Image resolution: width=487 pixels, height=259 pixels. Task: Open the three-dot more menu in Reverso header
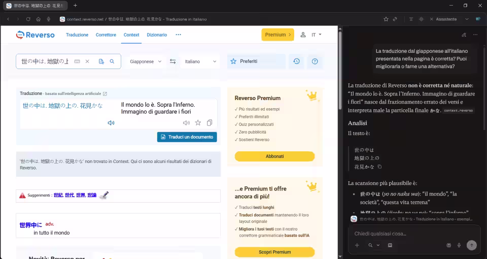pos(178,35)
